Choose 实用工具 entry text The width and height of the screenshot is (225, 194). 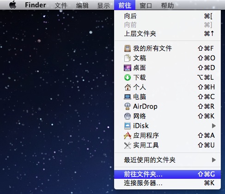pos(146,145)
